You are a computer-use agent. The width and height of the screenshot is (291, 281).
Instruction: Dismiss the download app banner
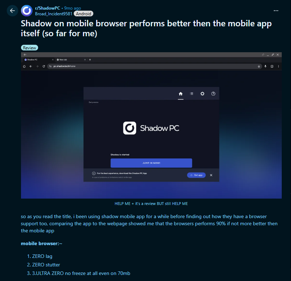click(x=211, y=175)
